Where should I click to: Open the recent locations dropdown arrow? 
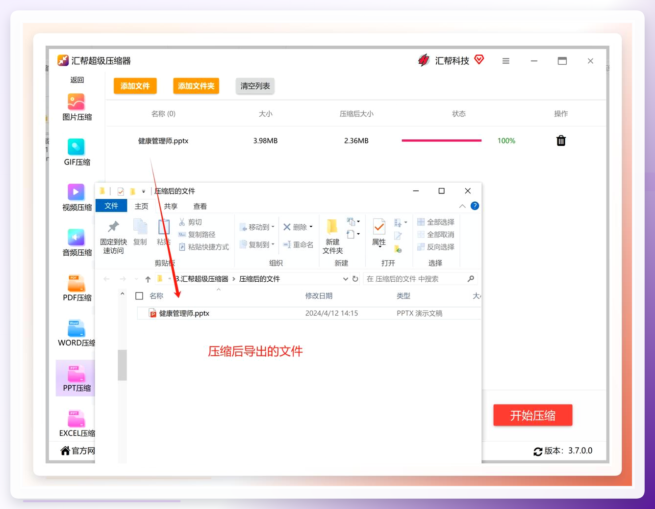pos(136,279)
